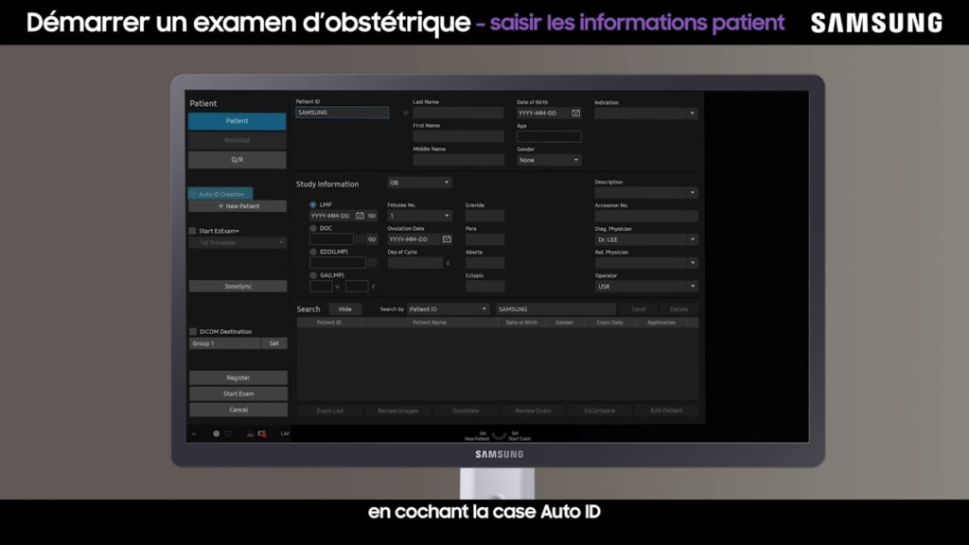
Task: Click the Middle Name field
Action: (459, 160)
